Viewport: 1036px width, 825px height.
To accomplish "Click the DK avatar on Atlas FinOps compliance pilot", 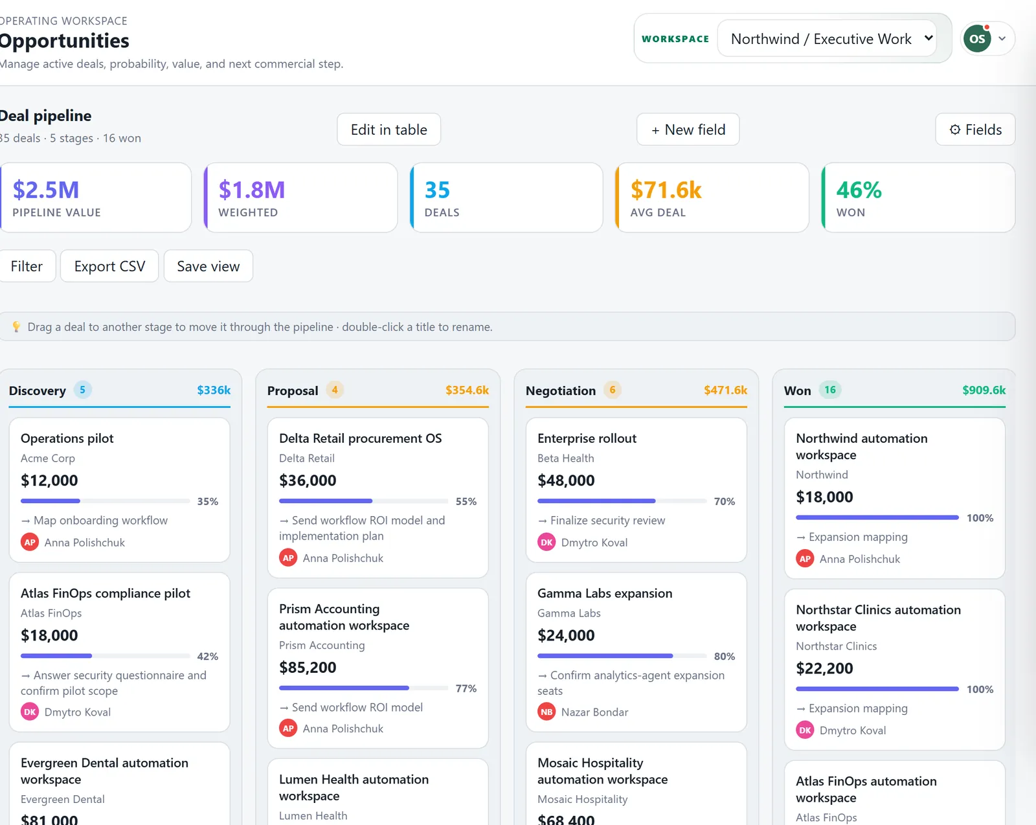I will (30, 712).
